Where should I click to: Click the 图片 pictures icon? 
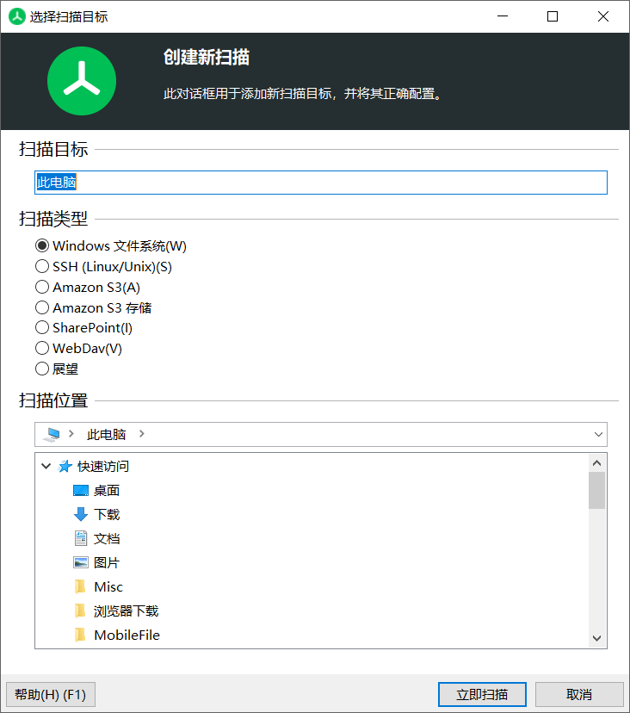(81, 562)
